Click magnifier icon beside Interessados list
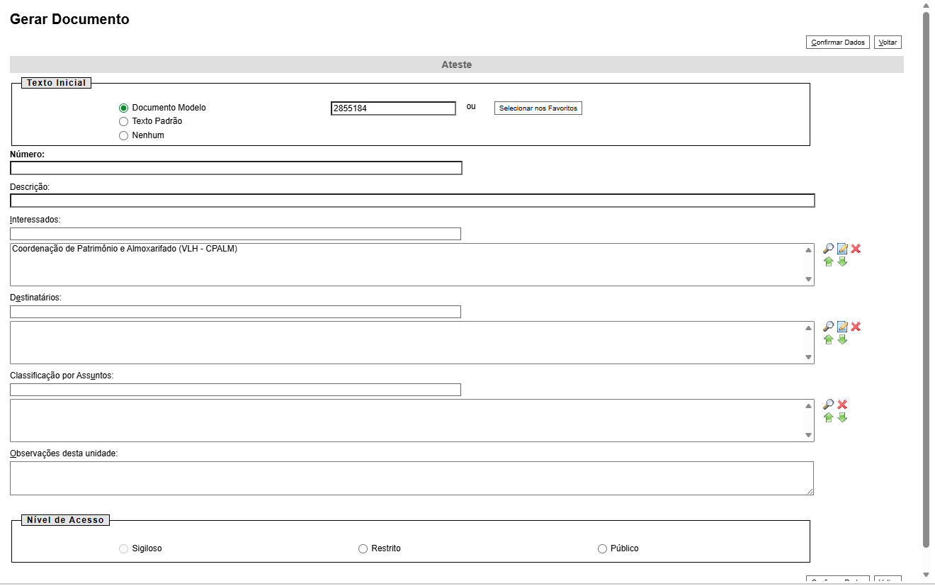 point(828,249)
